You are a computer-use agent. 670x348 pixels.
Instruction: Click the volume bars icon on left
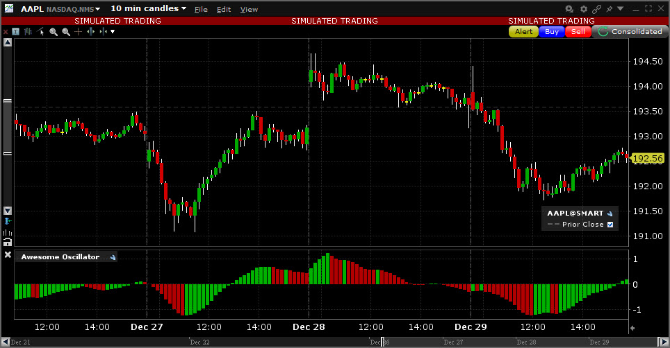click(7, 232)
